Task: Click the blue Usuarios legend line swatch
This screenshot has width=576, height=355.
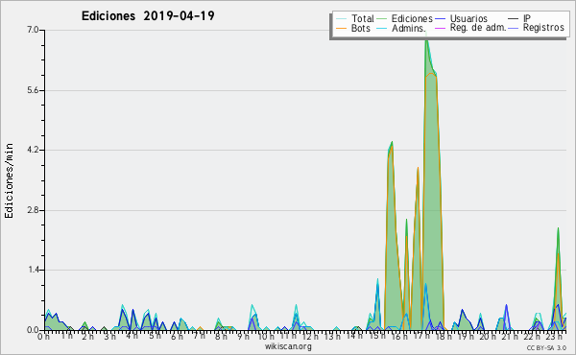Action: 440,19
